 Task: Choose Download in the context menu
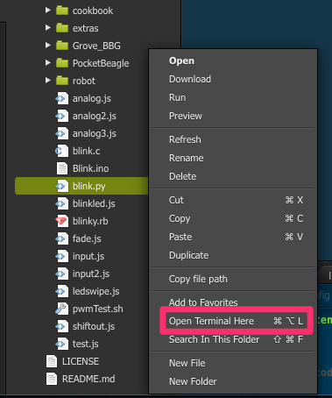(x=233, y=79)
